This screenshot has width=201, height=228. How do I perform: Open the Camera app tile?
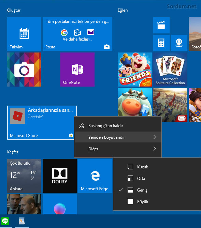coord(24,70)
